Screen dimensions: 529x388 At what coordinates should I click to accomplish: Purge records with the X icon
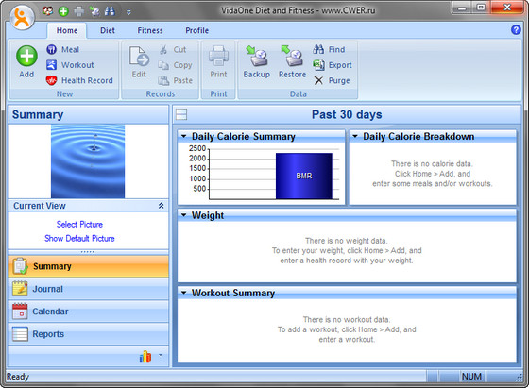[332, 80]
